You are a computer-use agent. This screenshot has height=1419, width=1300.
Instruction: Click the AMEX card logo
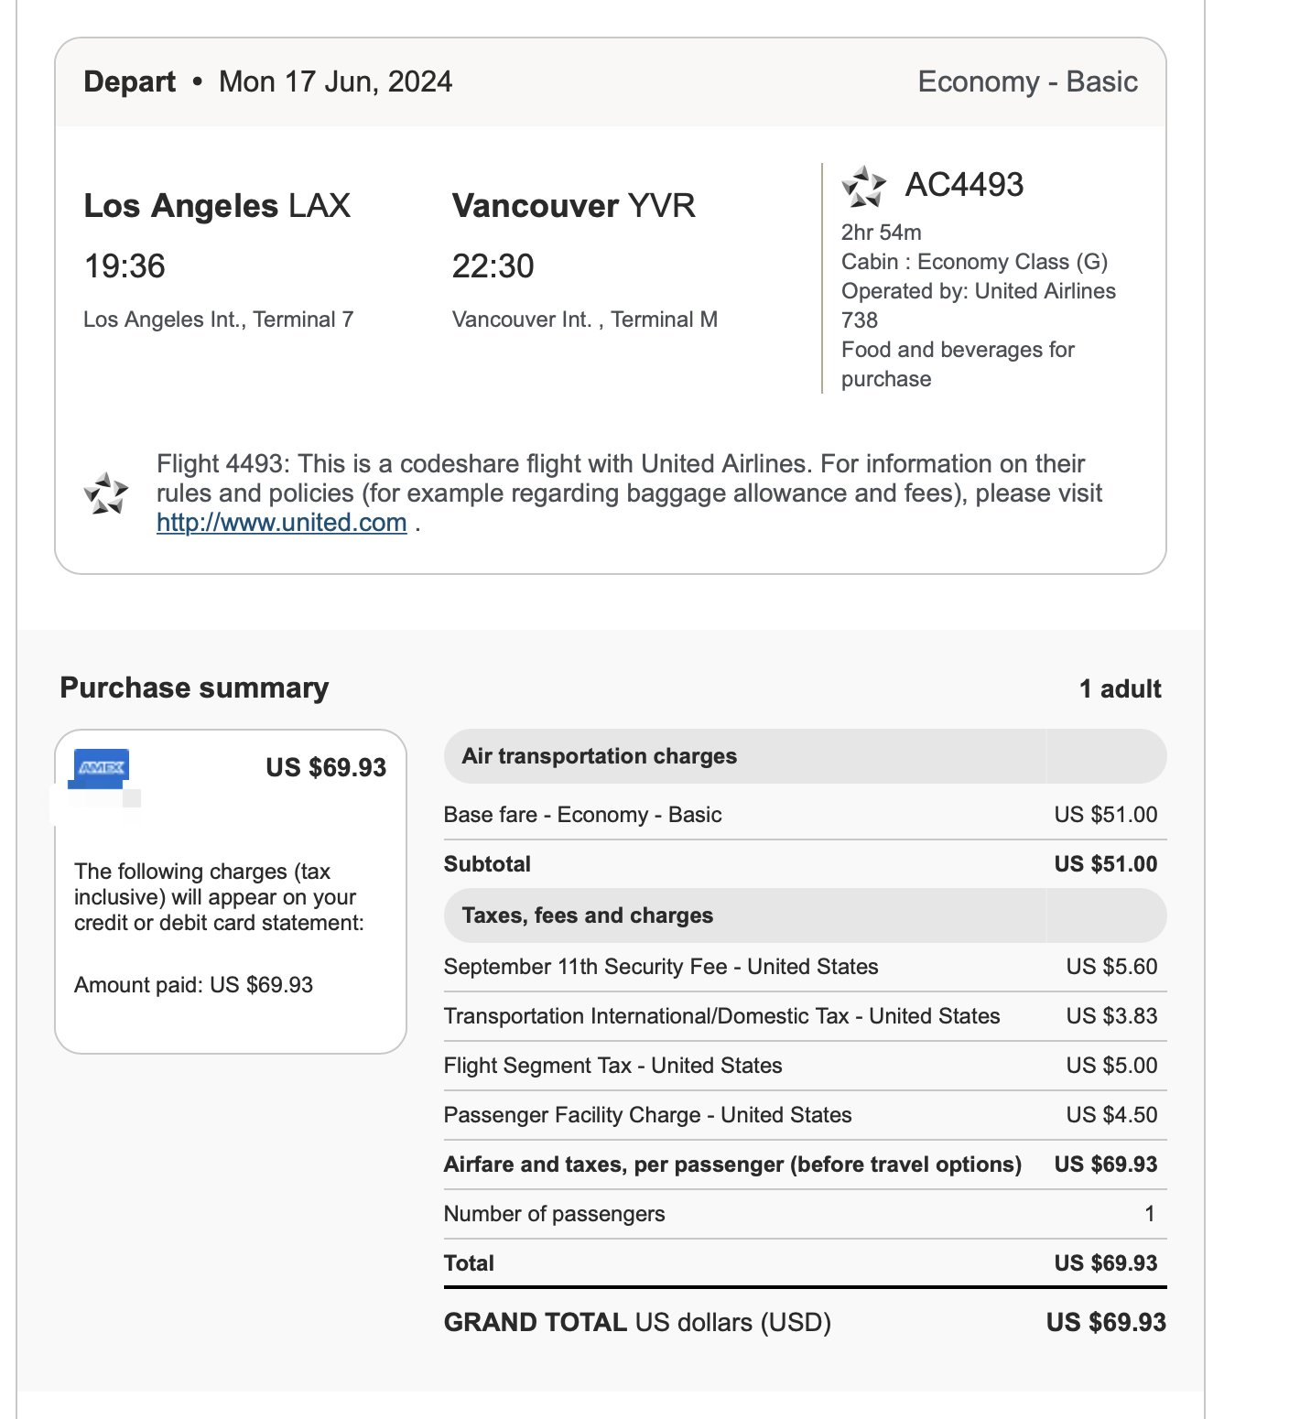pos(102,767)
